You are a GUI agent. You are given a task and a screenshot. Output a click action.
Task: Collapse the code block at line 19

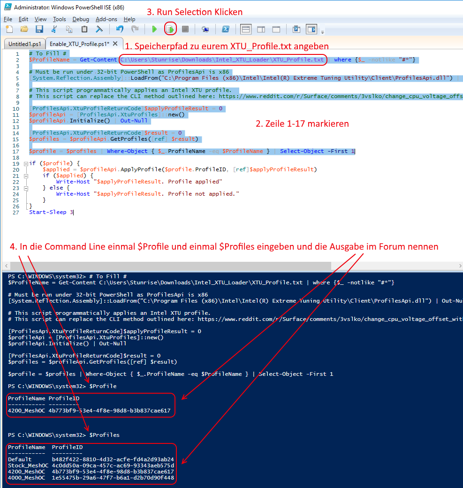point(26,163)
